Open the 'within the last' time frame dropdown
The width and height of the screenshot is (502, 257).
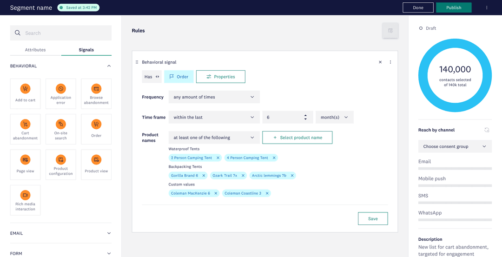(214, 117)
